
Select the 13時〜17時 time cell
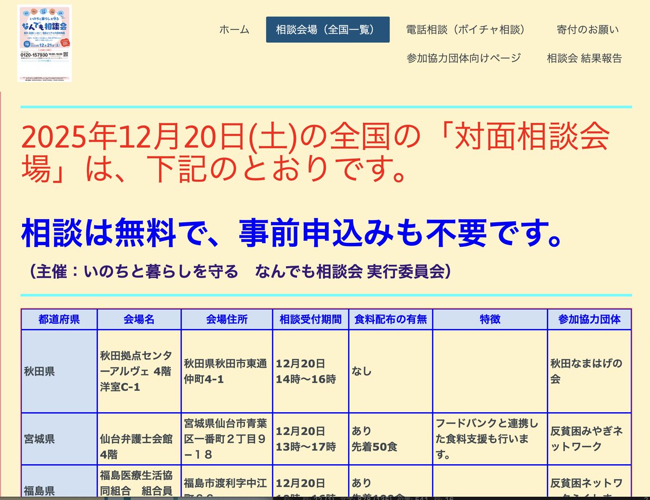click(x=311, y=439)
